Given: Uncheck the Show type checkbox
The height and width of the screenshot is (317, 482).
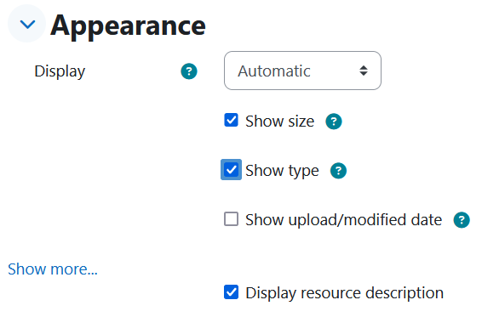Looking at the screenshot, I should click(x=231, y=169).
